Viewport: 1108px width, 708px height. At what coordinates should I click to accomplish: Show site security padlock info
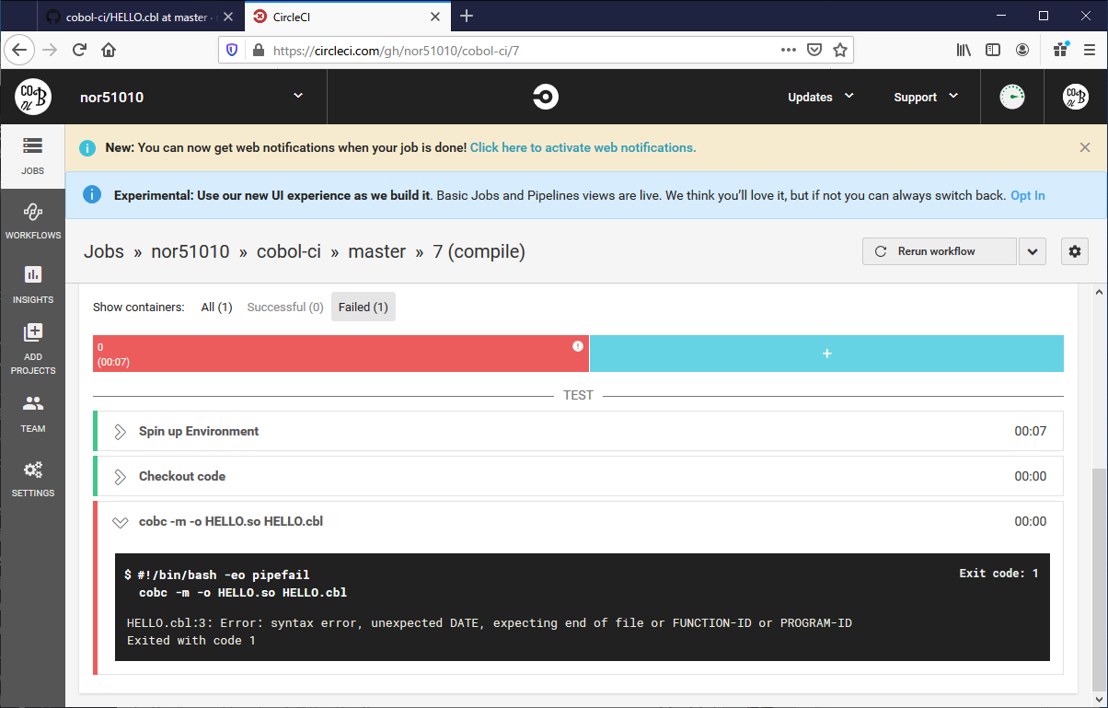click(257, 51)
